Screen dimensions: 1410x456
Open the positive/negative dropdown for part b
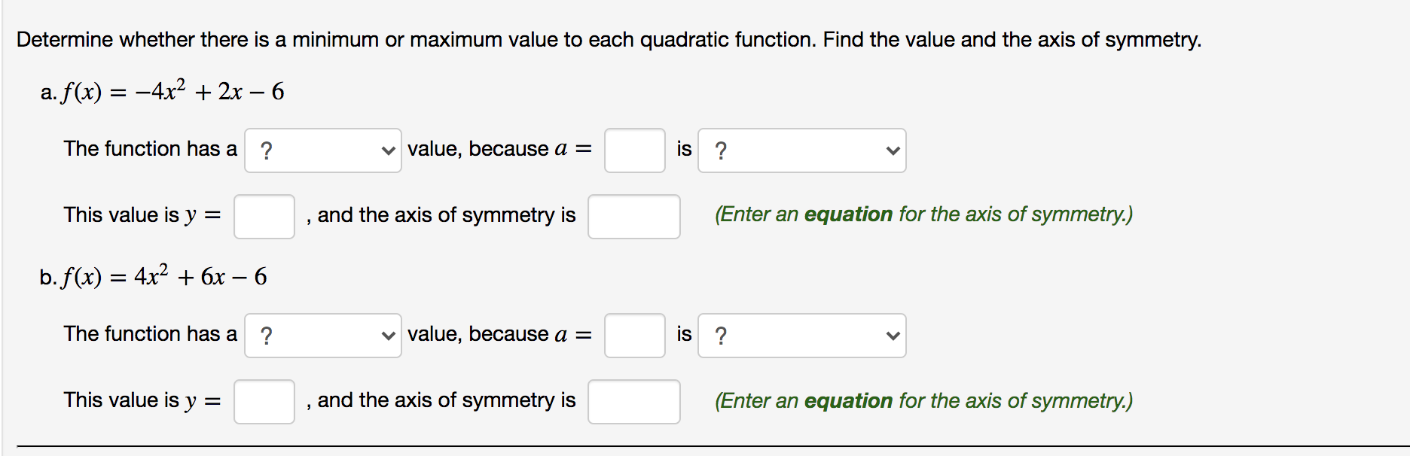(801, 335)
